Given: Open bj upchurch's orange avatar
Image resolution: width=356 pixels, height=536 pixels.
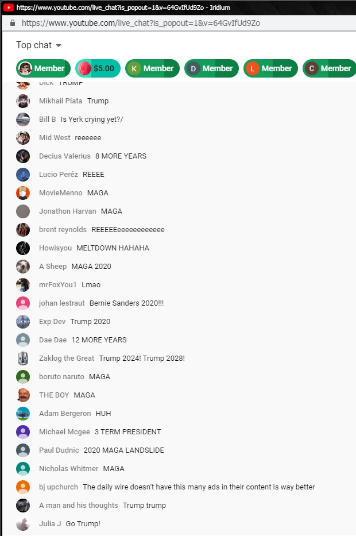Looking at the screenshot, I should pyautogui.click(x=23, y=487).
